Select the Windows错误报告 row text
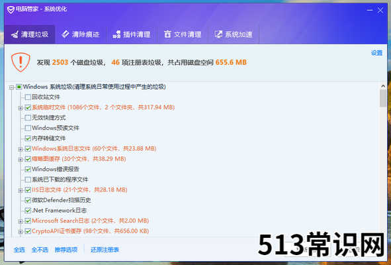This screenshot has width=391, height=265. [56, 170]
